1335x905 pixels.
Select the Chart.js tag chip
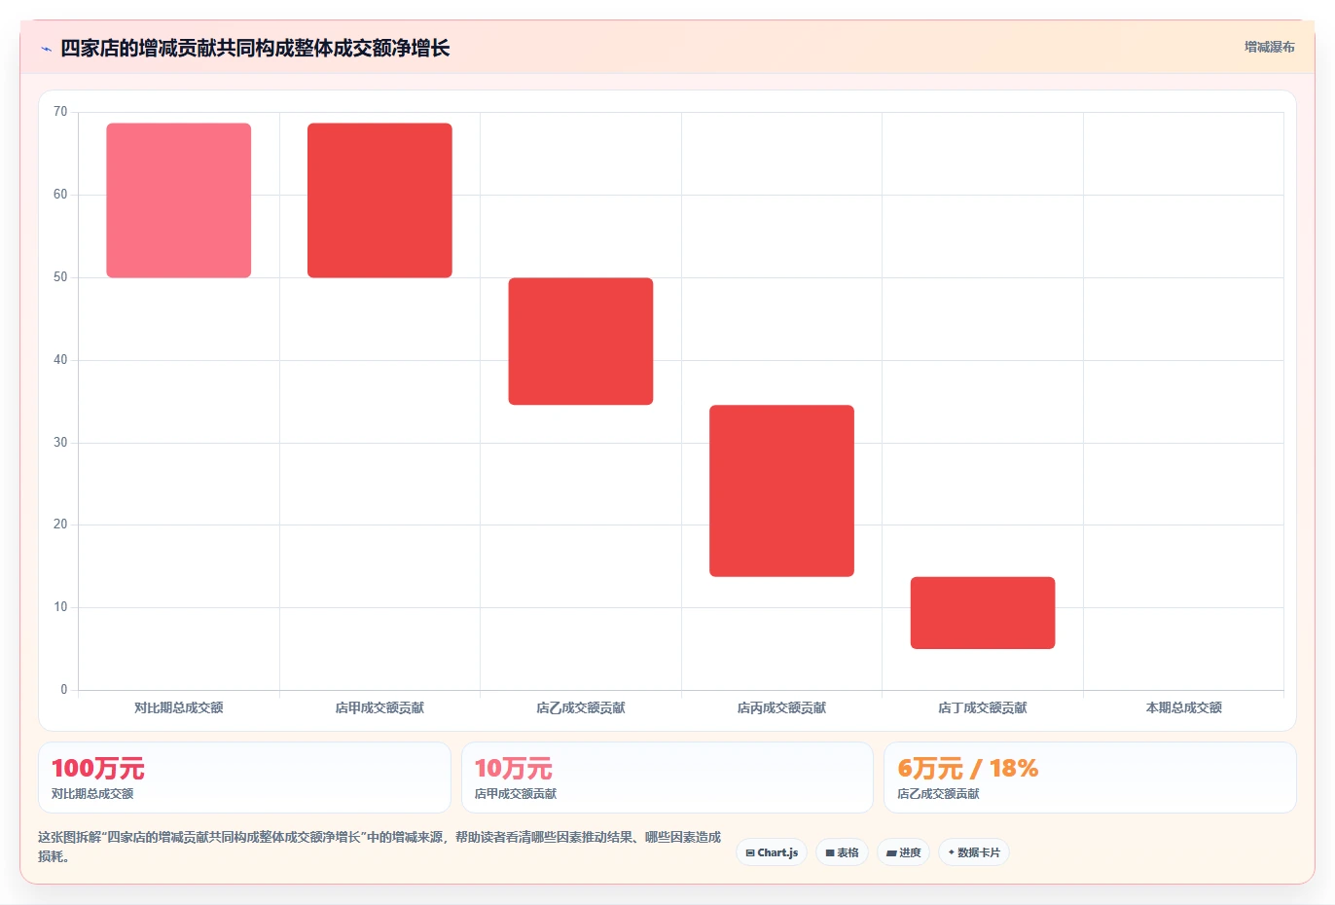(x=772, y=852)
